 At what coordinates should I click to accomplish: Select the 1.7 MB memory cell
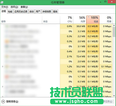click(x=80, y=77)
